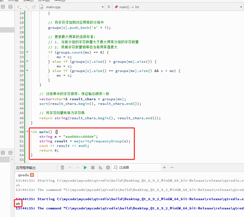Click the top sidebar collapse icon
Screen dimensions: 244x217
(10, 7)
